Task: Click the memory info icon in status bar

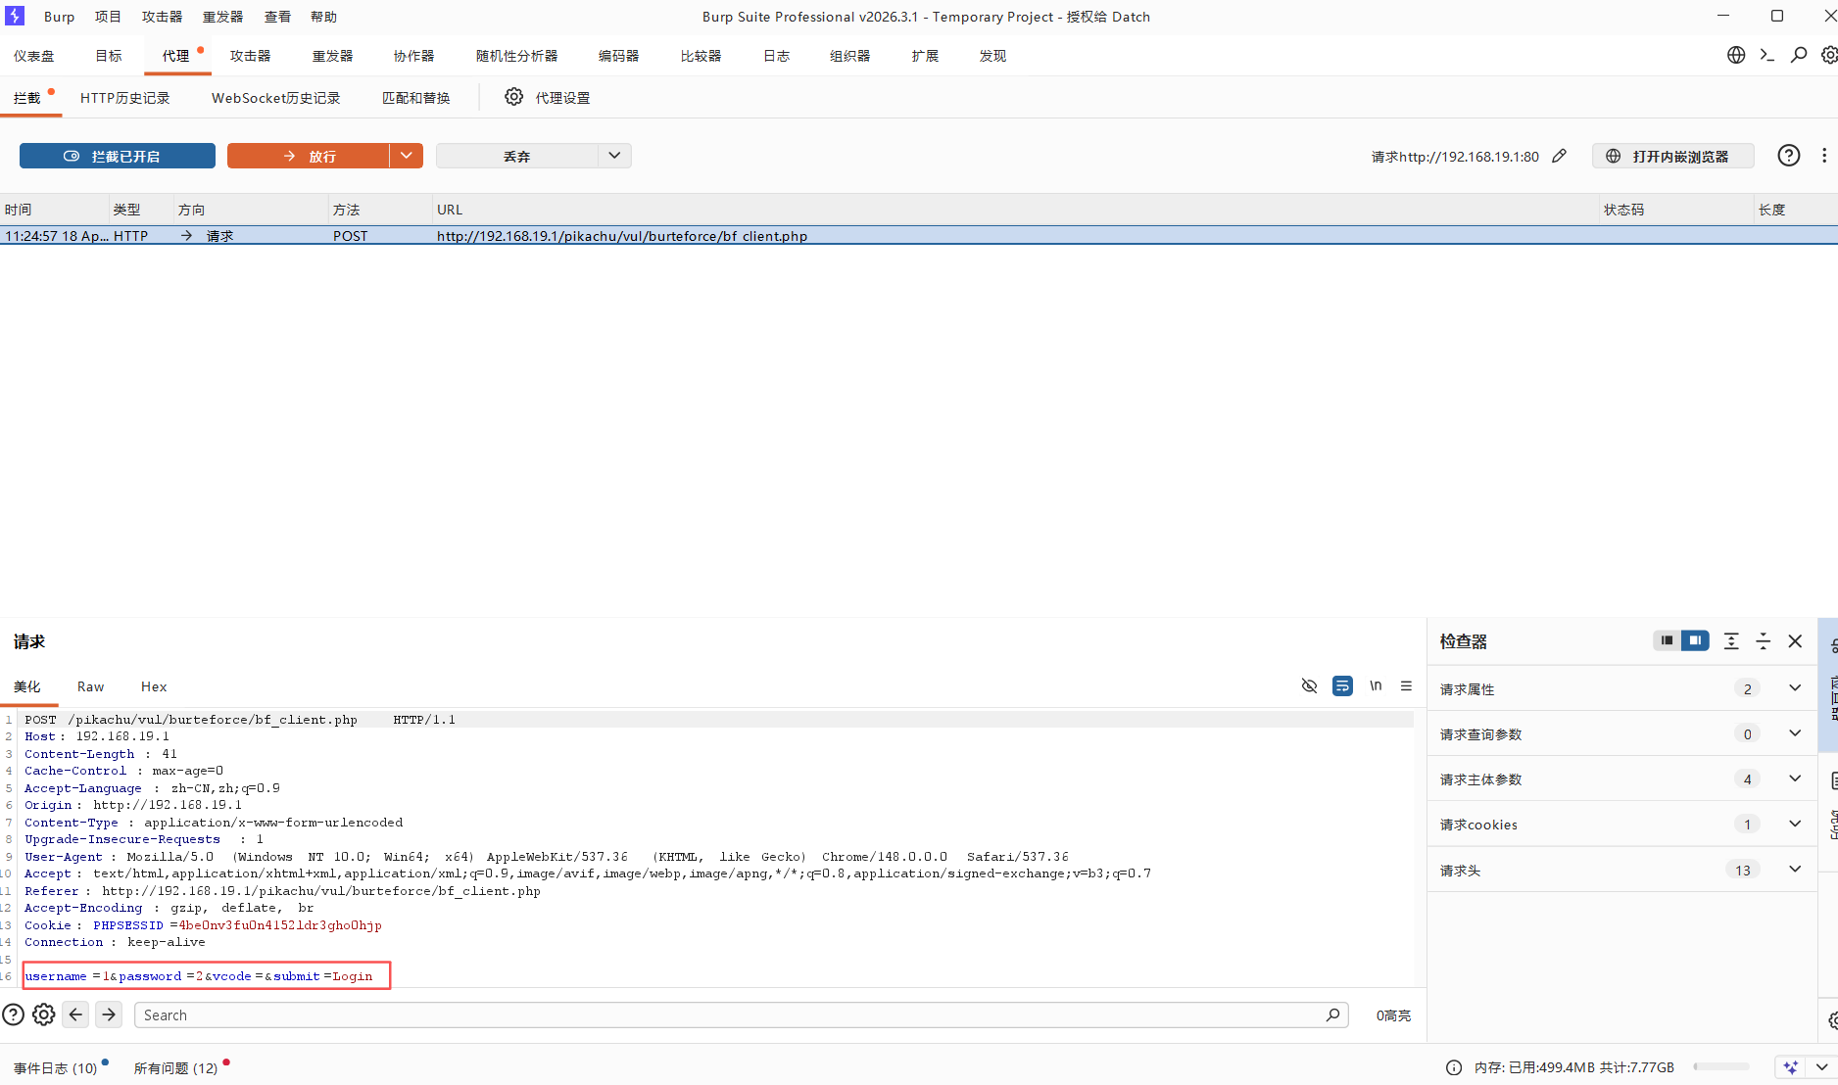Action: [1454, 1067]
